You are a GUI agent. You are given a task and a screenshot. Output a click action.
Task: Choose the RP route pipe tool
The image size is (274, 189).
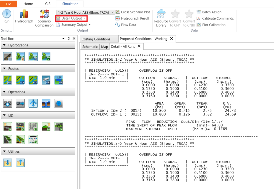click(x=46, y=80)
